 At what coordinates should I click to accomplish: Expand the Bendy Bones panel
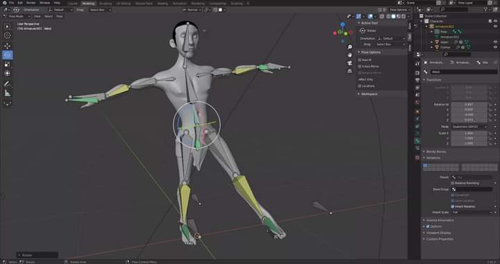[x=436, y=151]
